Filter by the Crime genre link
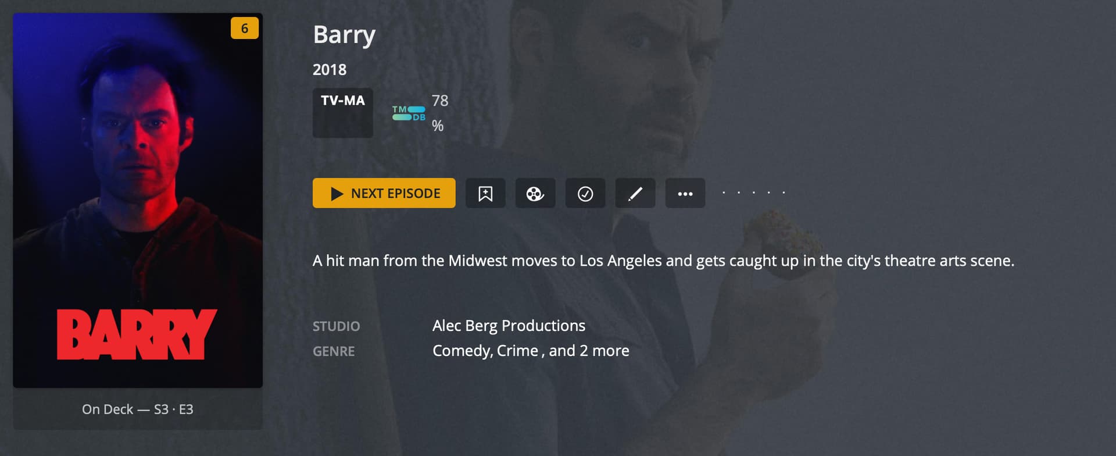Image resolution: width=1116 pixels, height=456 pixels. 517,351
